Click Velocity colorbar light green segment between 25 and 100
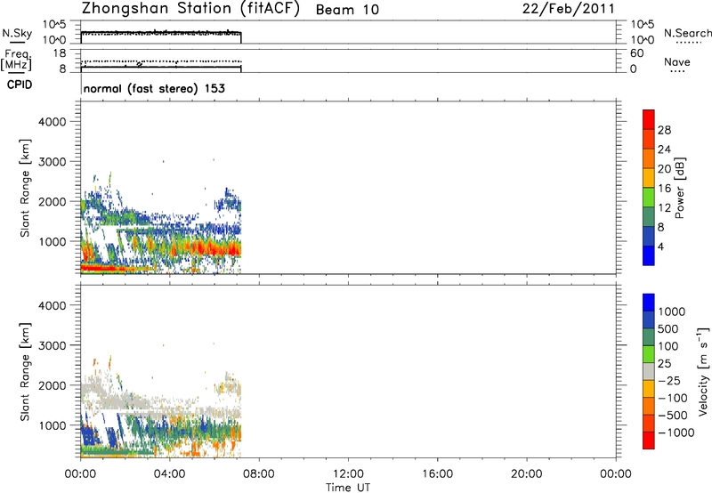 point(649,354)
